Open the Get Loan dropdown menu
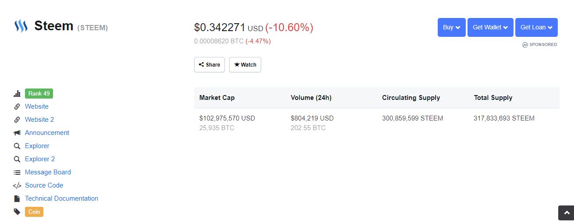 pos(536,27)
